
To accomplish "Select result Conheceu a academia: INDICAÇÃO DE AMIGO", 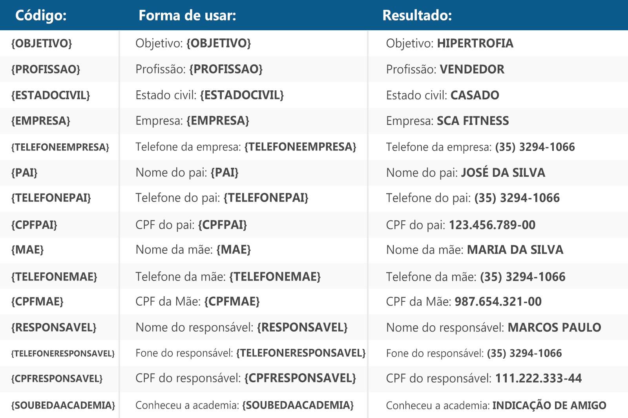I will coord(496,405).
